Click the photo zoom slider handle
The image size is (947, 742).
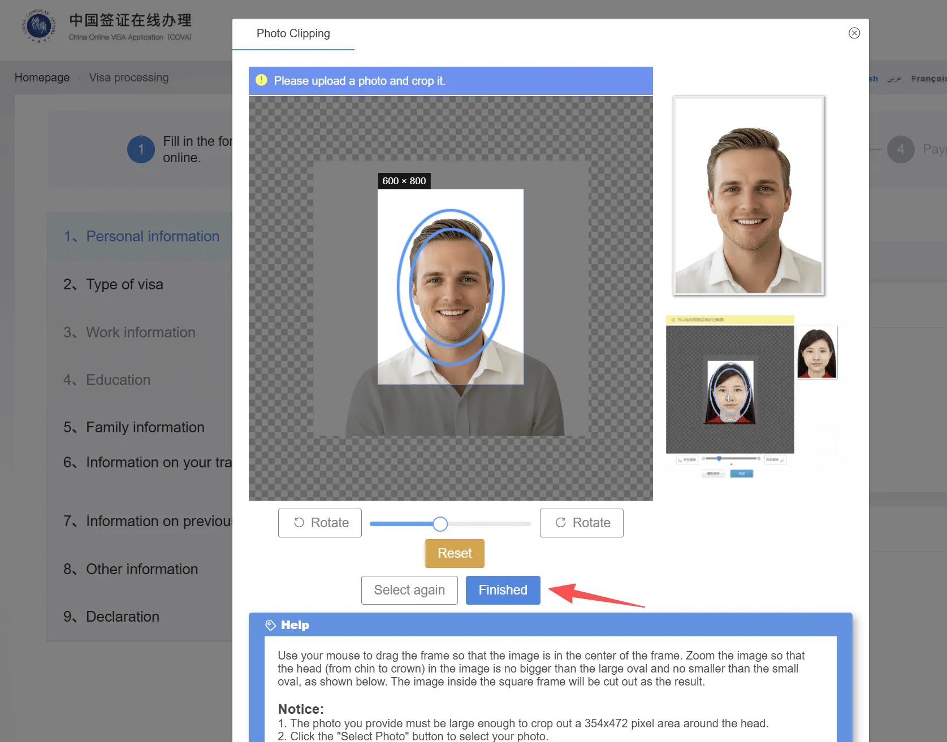pos(440,524)
